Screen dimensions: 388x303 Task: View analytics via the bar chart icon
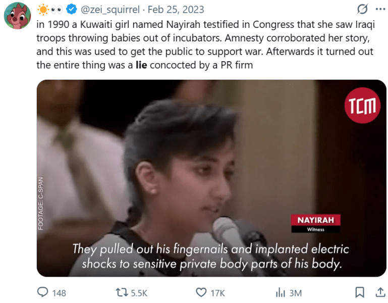[x=281, y=292]
